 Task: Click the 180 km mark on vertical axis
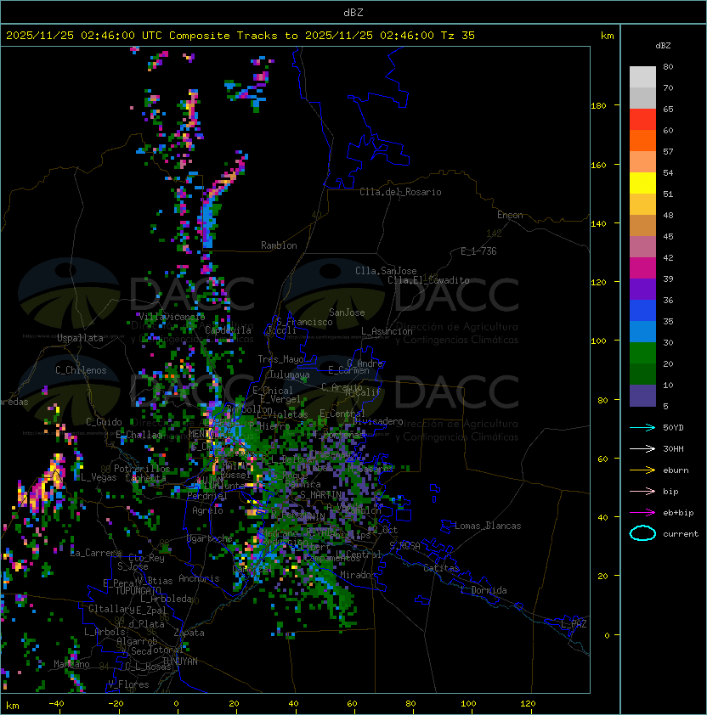coord(598,106)
